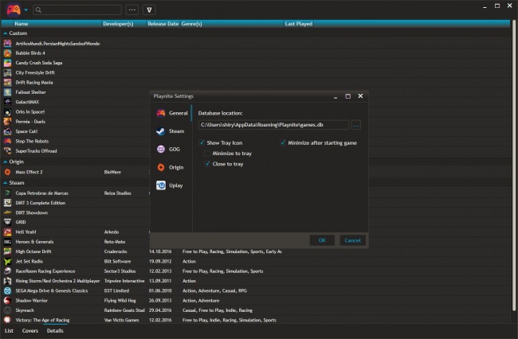Switch to Covers view
The height and width of the screenshot is (339, 518).
tap(30, 331)
